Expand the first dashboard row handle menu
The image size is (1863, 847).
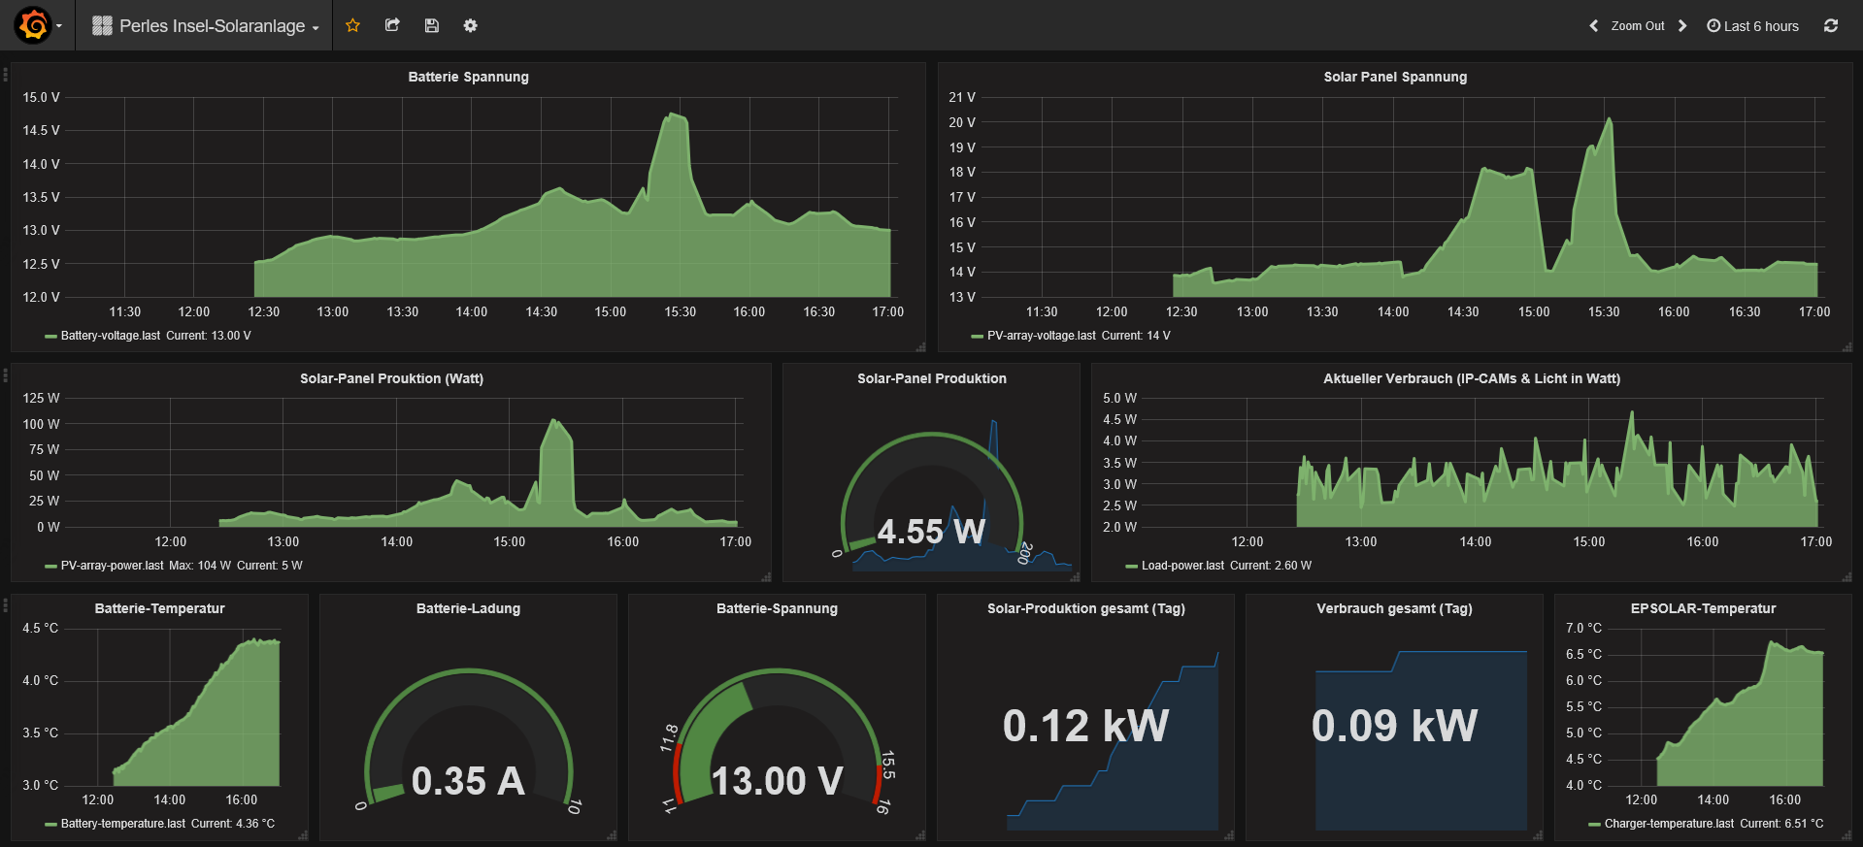(x=5, y=75)
